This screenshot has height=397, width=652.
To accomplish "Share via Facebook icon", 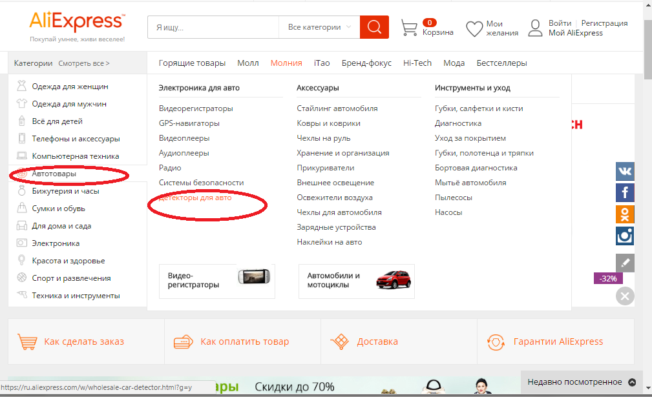I will pos(625,192).
